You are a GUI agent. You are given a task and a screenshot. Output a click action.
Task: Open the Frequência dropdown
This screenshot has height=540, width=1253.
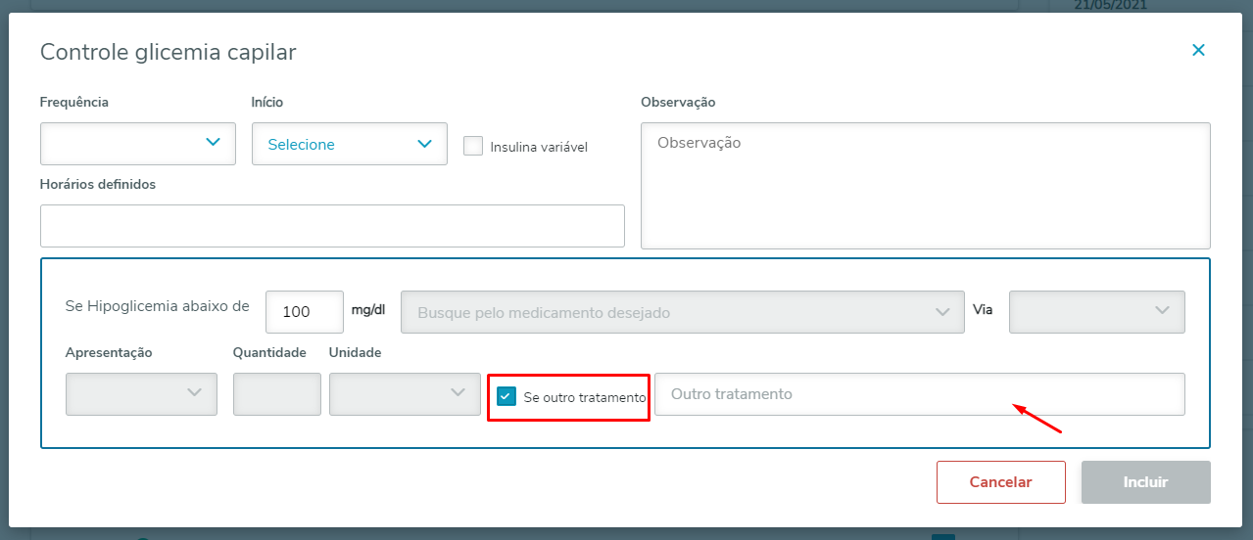click(137, 143)
